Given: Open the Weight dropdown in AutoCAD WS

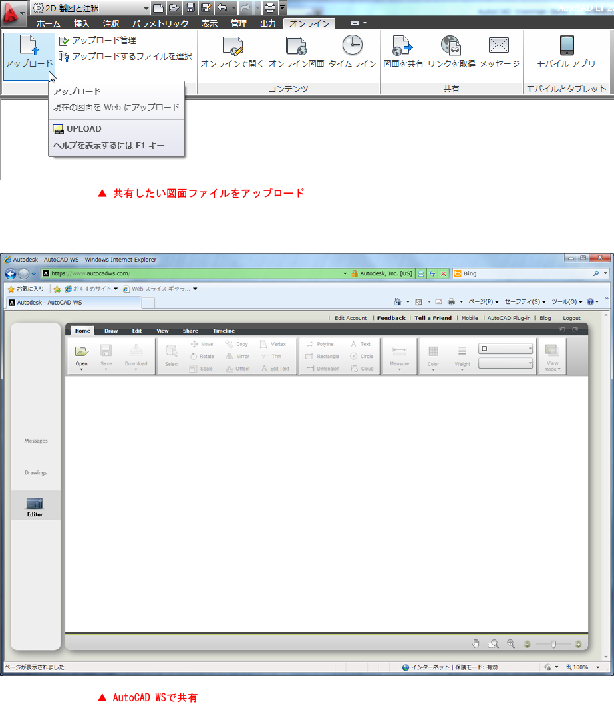Looking at the screenshot, I should 462,357.
